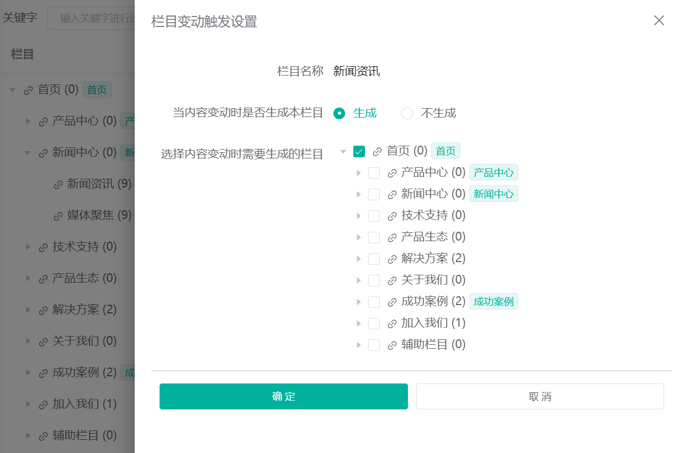Expand the 加入我们 node in dialog tree
The image size is (684, 453).
pyautogui.click(x=358, y=323)
